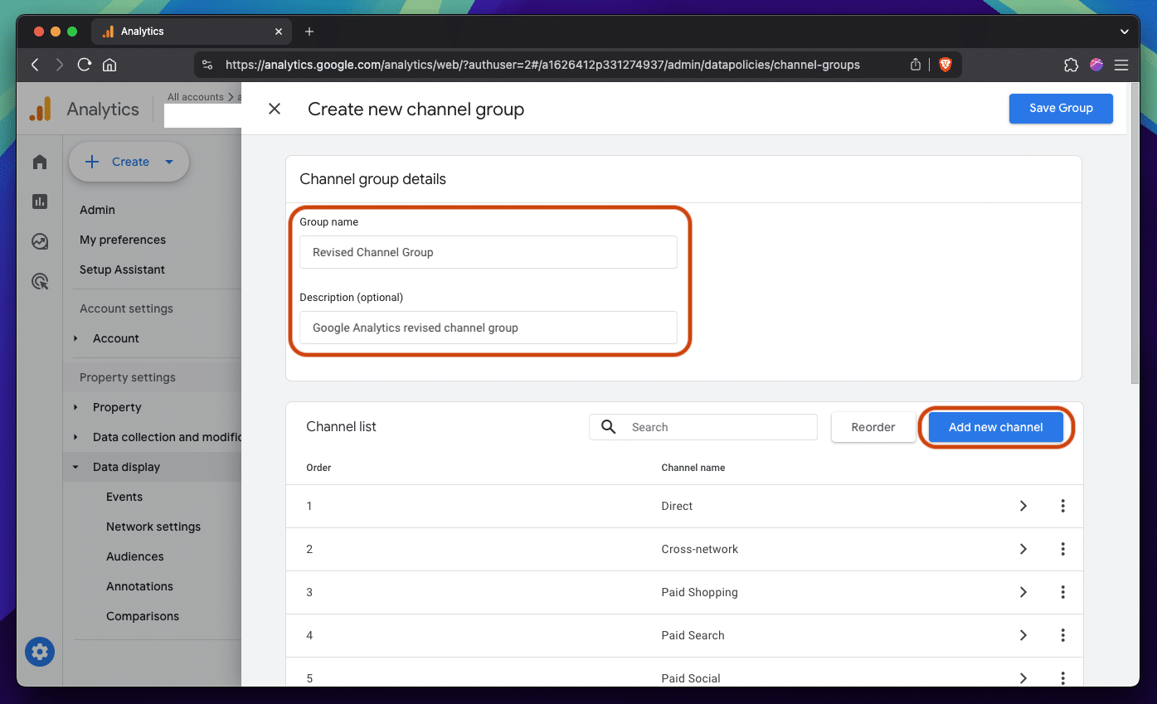
Task: Click the Admin gear icon
Action: tap(40, 652)
